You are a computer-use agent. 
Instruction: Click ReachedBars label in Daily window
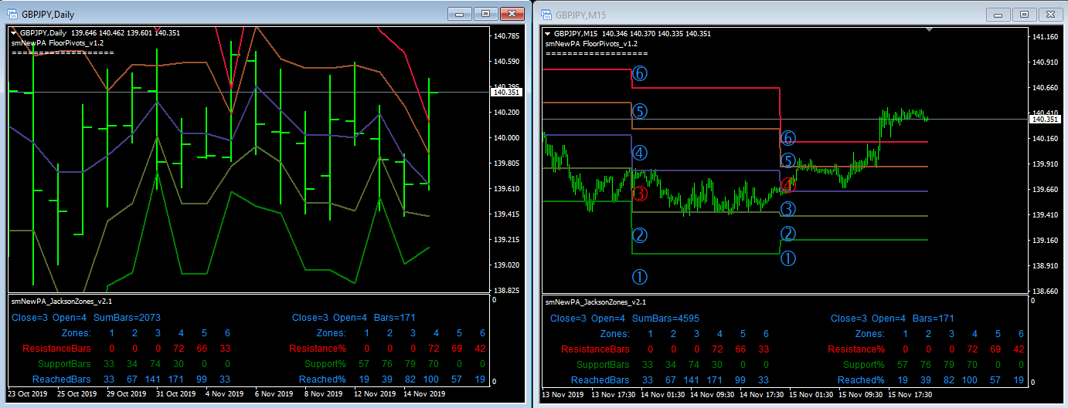point(62,379)
